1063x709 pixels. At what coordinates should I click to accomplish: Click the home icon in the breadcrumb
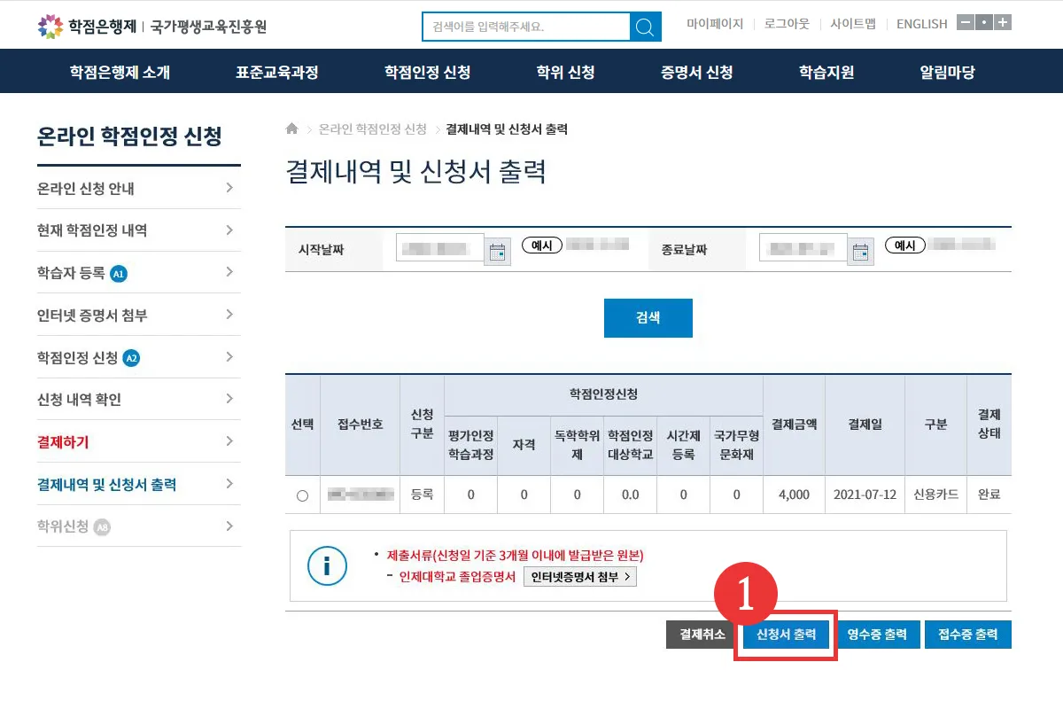(291, 129)
